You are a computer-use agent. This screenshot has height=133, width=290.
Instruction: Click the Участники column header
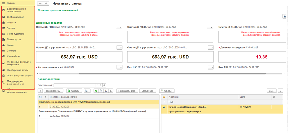point(173,97)
